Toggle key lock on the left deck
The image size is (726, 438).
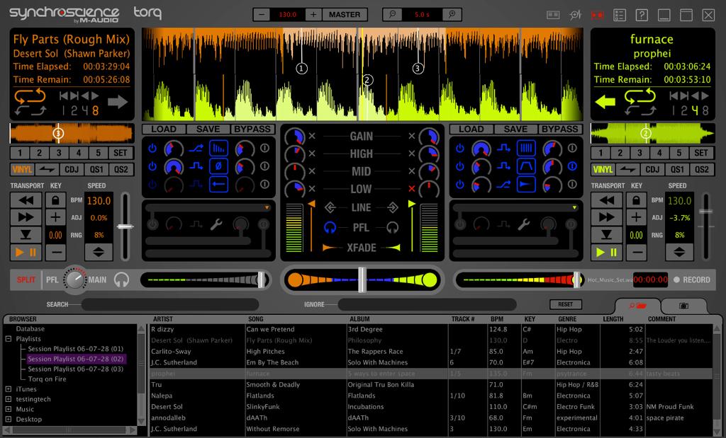click(x=55, y=200)
